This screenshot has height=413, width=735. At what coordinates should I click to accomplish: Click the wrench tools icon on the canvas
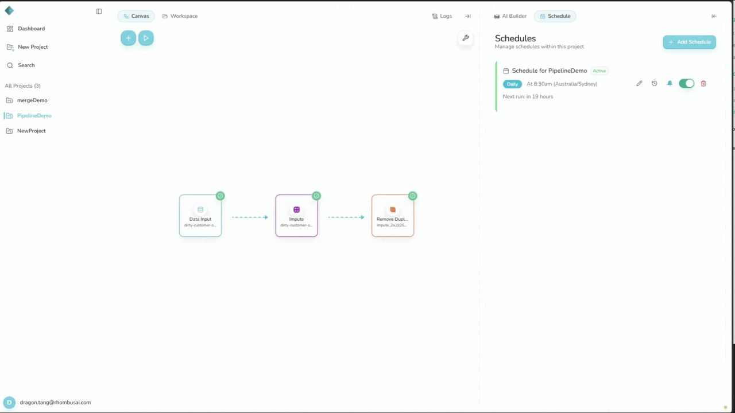pos(466,38)
